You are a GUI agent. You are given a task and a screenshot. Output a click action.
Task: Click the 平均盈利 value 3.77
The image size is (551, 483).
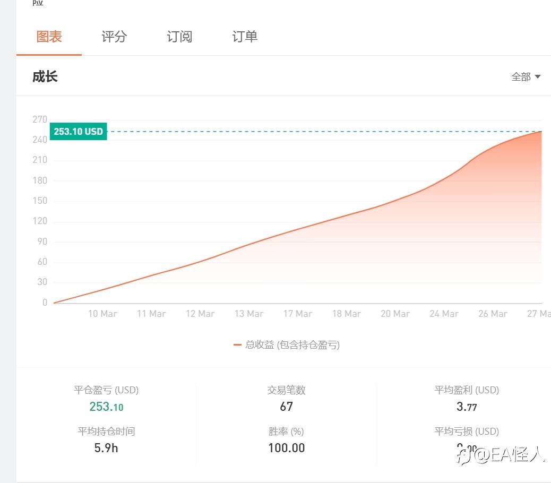466,407
